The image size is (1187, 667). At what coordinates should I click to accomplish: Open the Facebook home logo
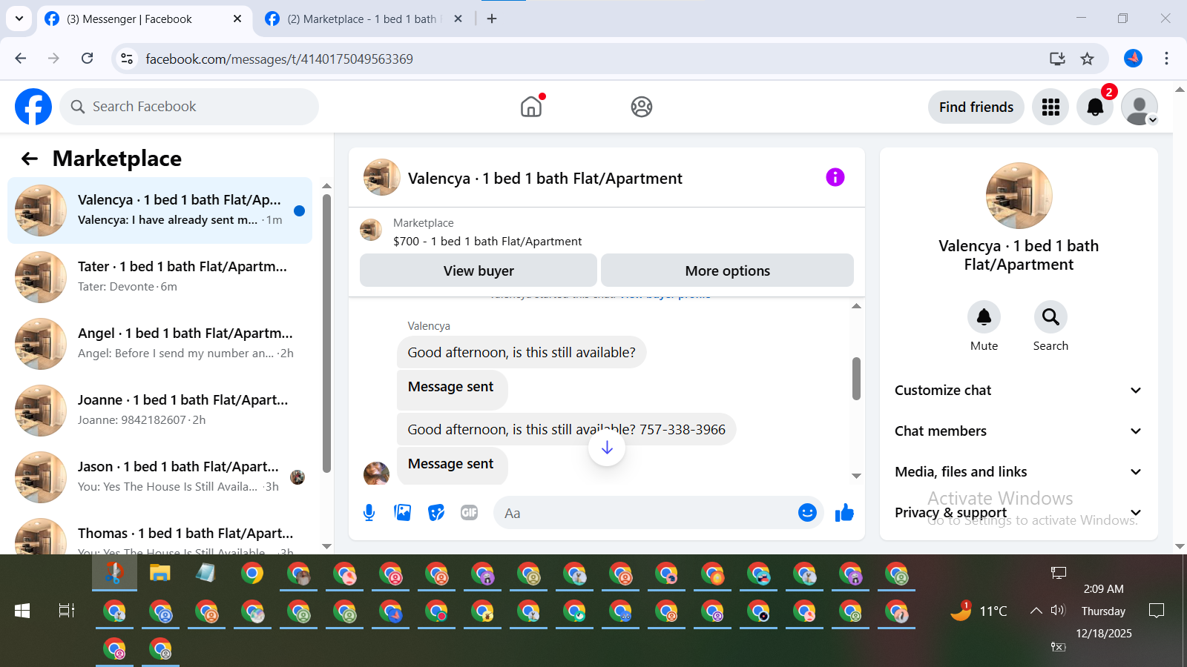[x=33, y=107]
